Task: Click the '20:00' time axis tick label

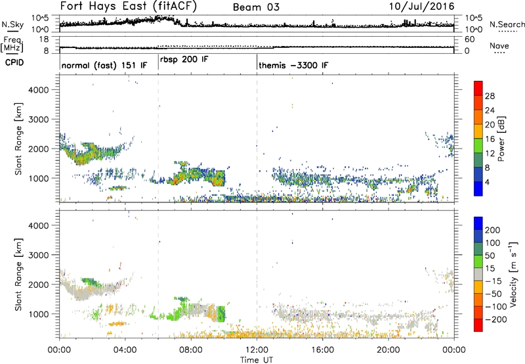Action: [x=388, y=350]
